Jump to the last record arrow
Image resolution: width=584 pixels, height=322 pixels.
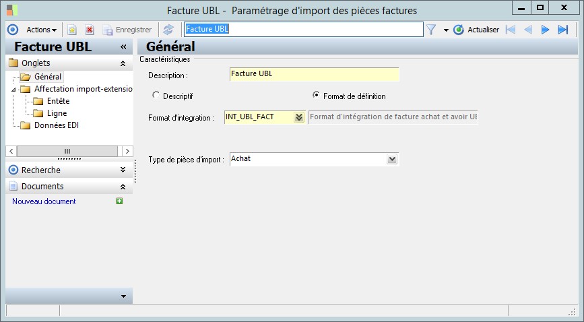click(x=563, y=30)
